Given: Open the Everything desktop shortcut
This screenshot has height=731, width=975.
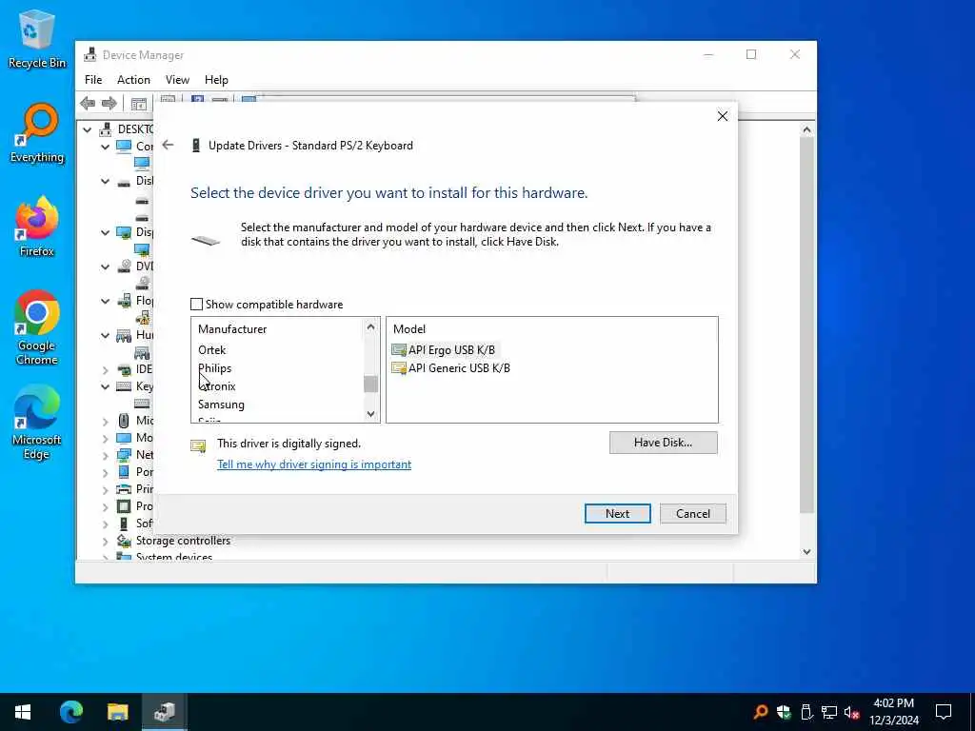Looking at the screenshot, I should point(37,133).
